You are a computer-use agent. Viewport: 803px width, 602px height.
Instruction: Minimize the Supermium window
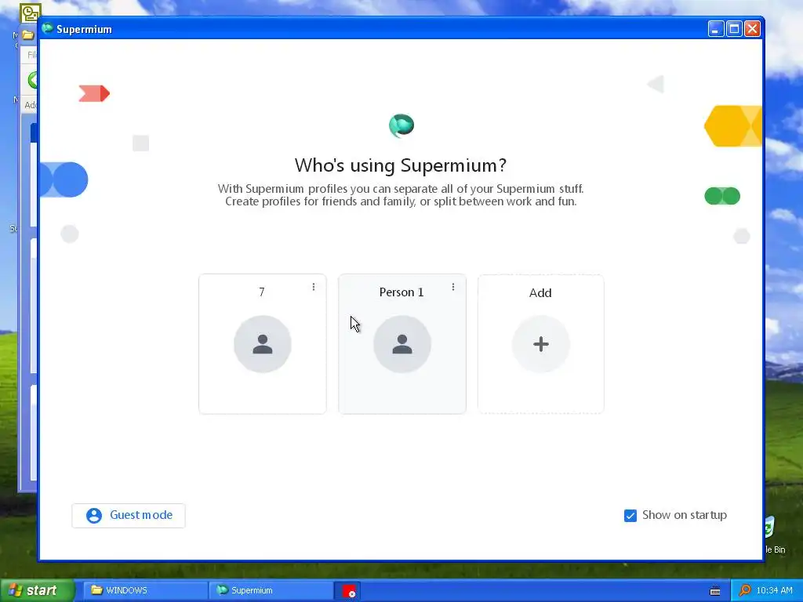pyautogui.click(x=716, y=29)
